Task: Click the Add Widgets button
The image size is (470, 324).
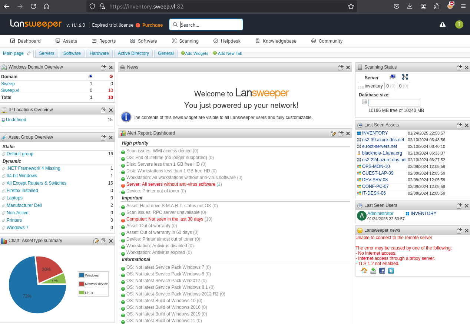Action: [x=195, y=53]
